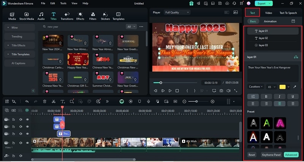The width and height of the screenshot is (304, 162).
Task: Click the fullscreen expand icon in player
Action: [236, 91]
